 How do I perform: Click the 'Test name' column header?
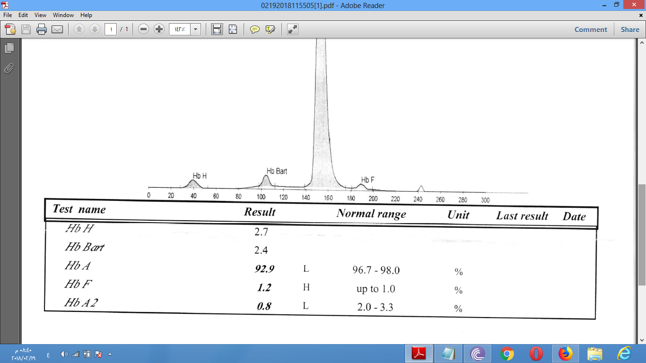click(79, 209)
